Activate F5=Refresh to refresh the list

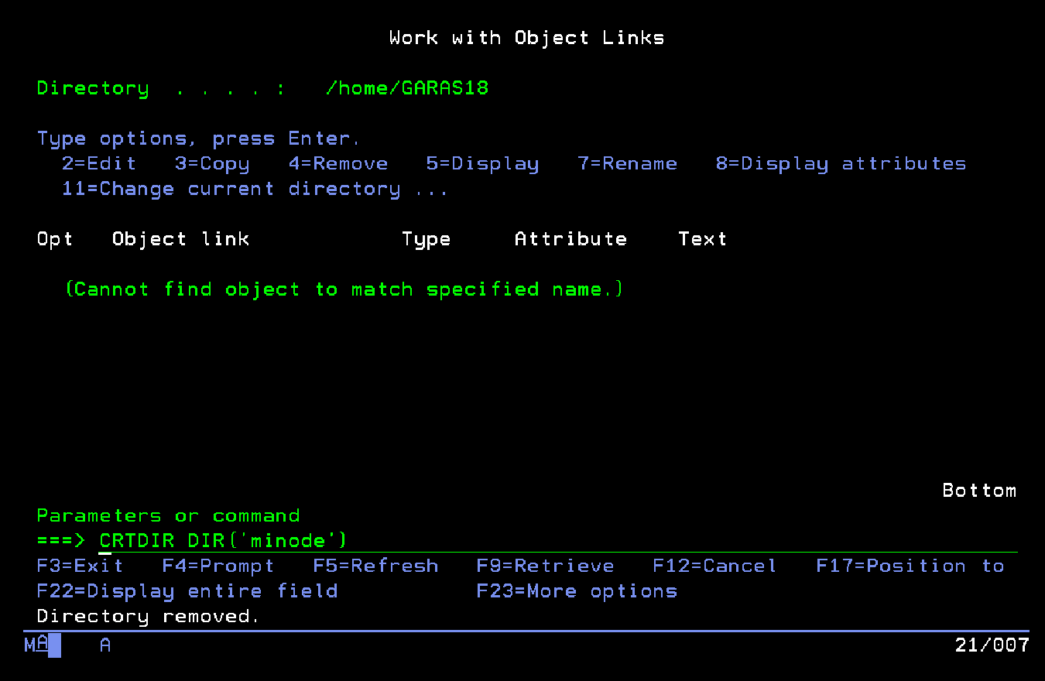pyautogui.click(x=375, y=566)
